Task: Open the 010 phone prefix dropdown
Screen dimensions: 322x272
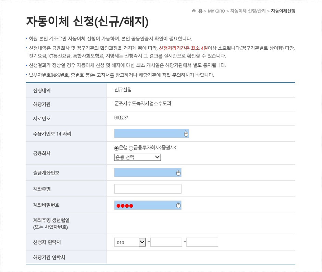Action: pos(129,242)
